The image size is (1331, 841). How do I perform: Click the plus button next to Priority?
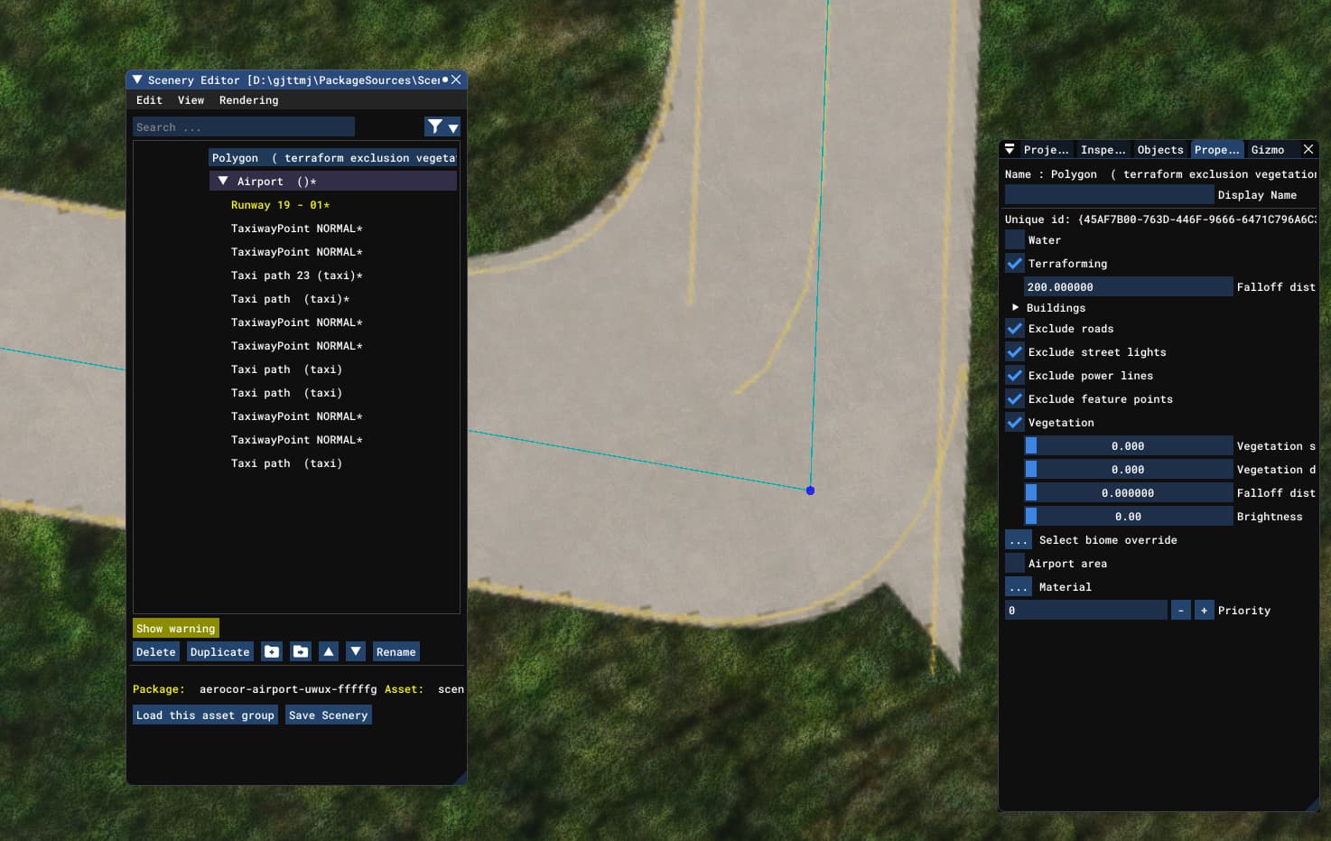click(1204, 611)
